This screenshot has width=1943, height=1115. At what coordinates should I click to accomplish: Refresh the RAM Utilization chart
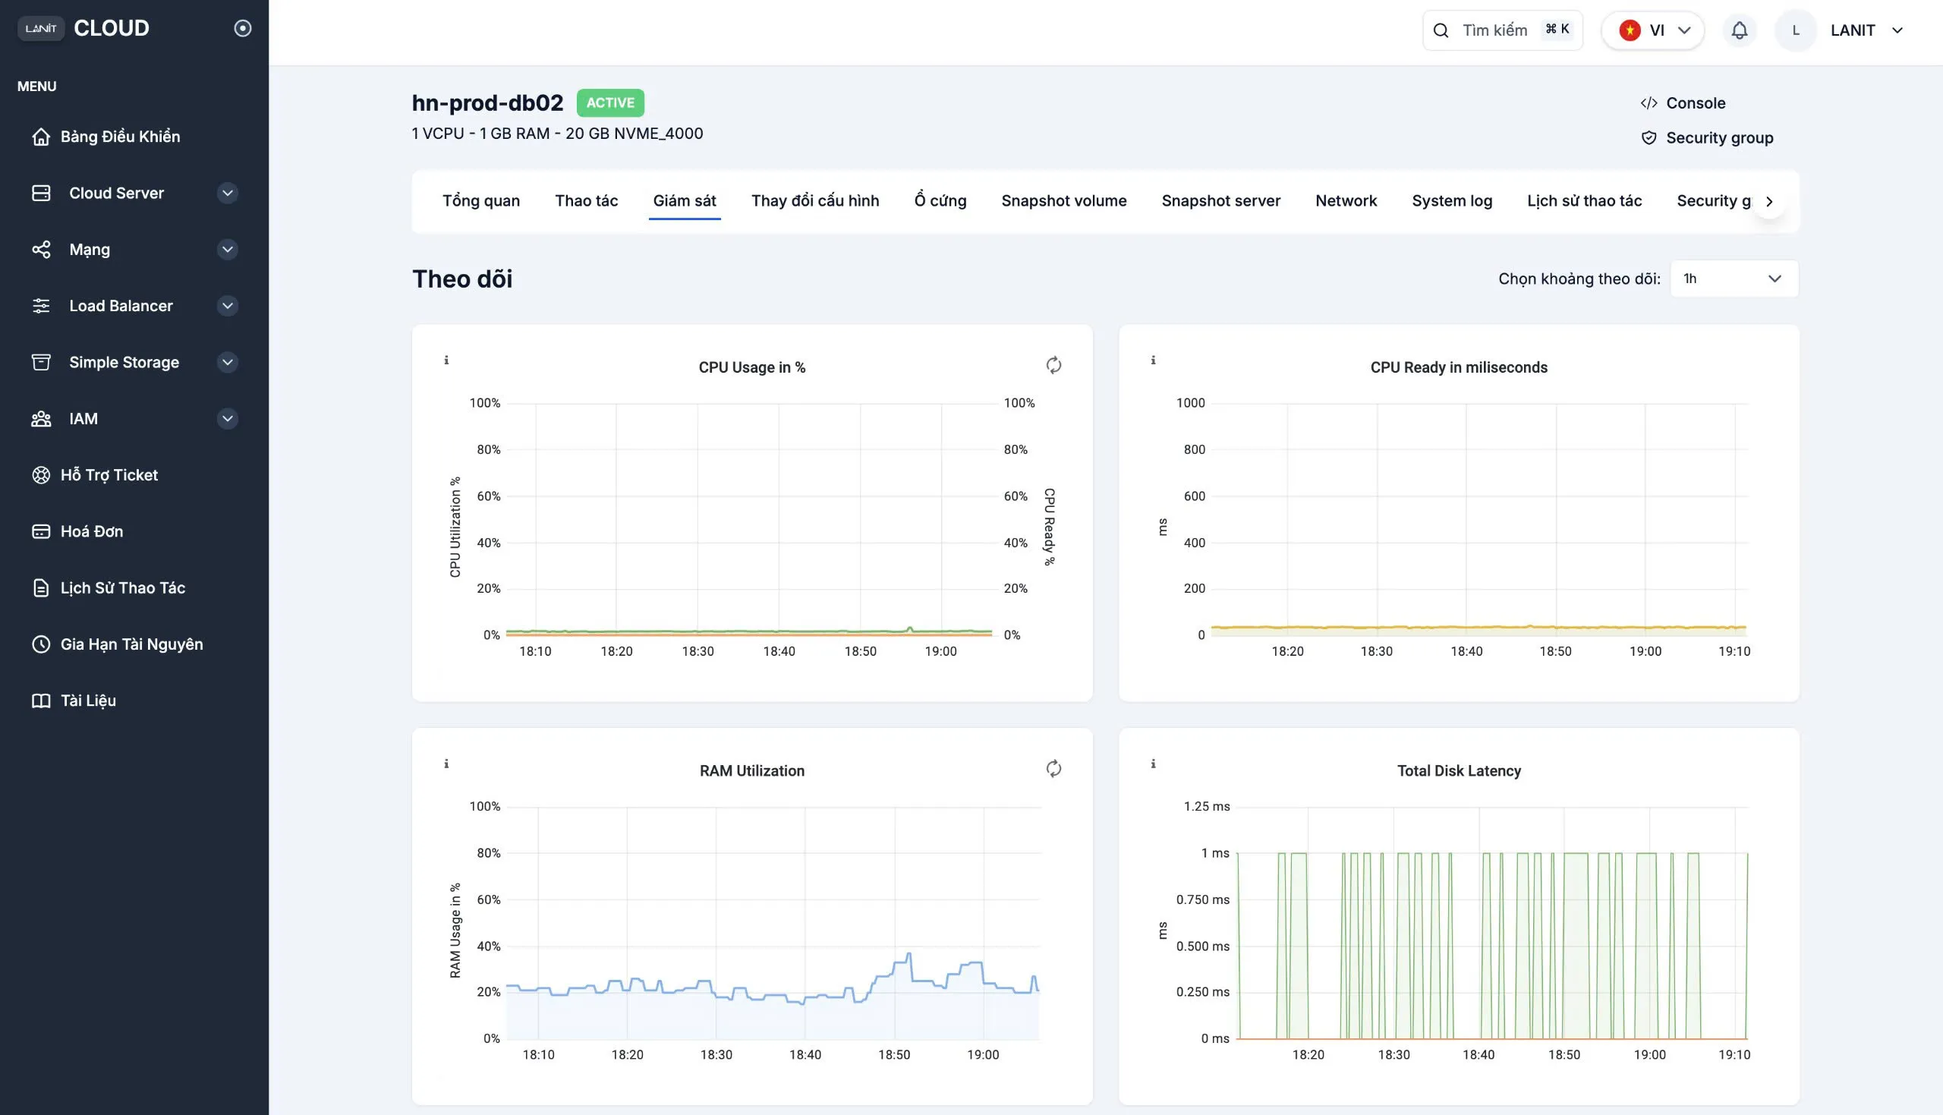pos(1053,769)
